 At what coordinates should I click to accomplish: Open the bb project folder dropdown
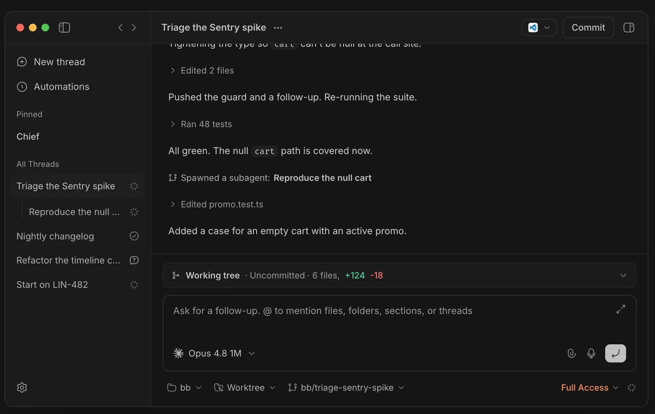click(184, 387)
